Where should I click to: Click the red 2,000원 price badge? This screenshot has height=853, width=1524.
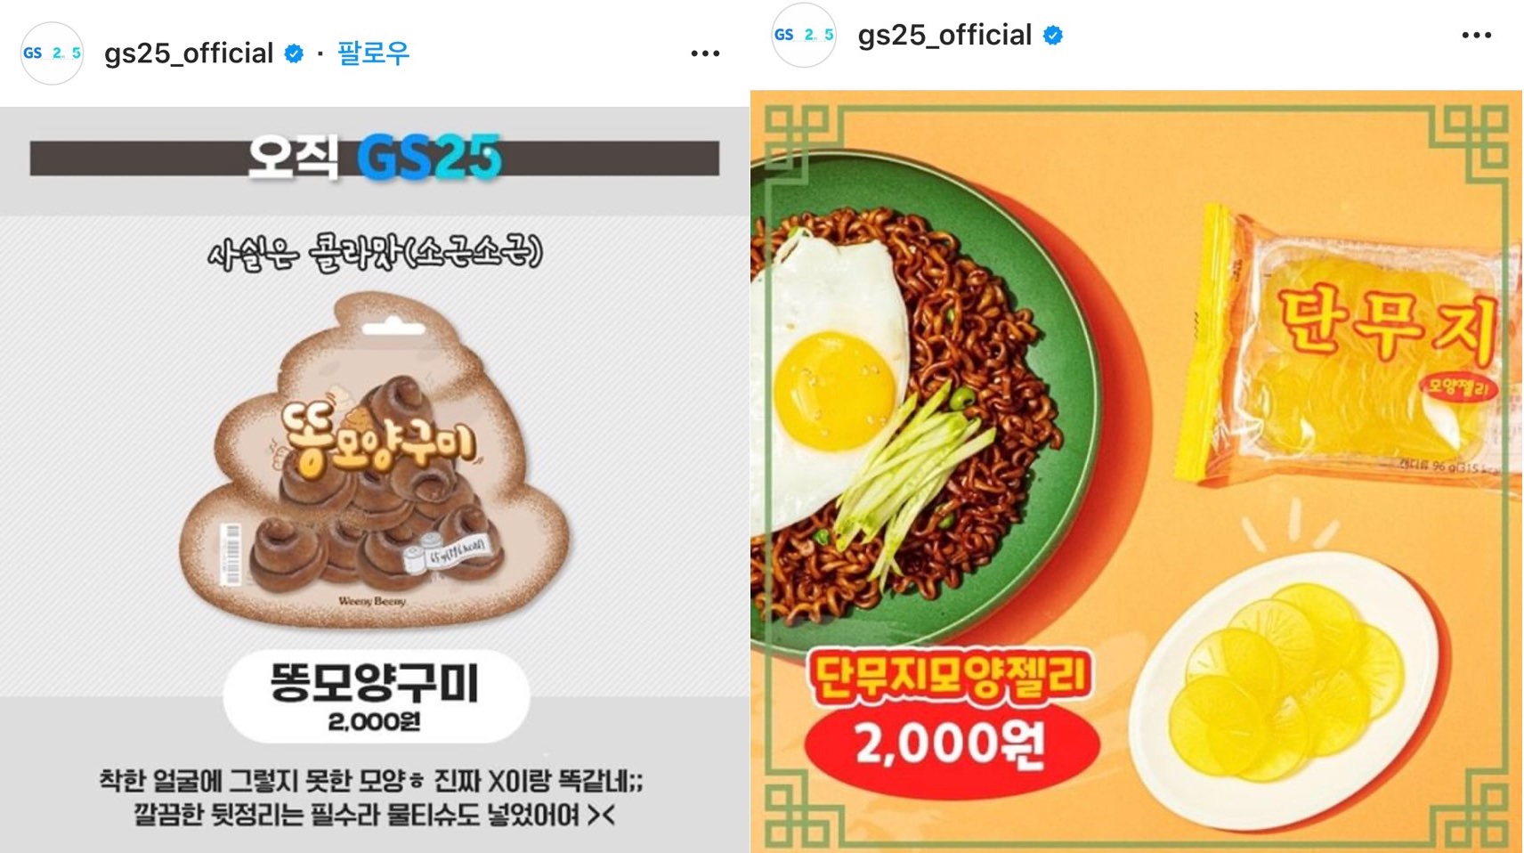click(x=951, y=745)
